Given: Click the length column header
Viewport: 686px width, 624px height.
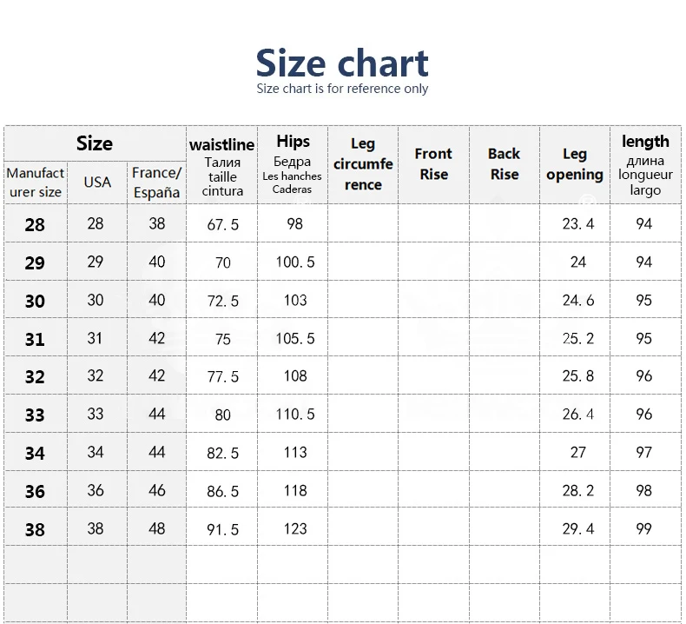Looking at the screenshot, I should point(645,165).
